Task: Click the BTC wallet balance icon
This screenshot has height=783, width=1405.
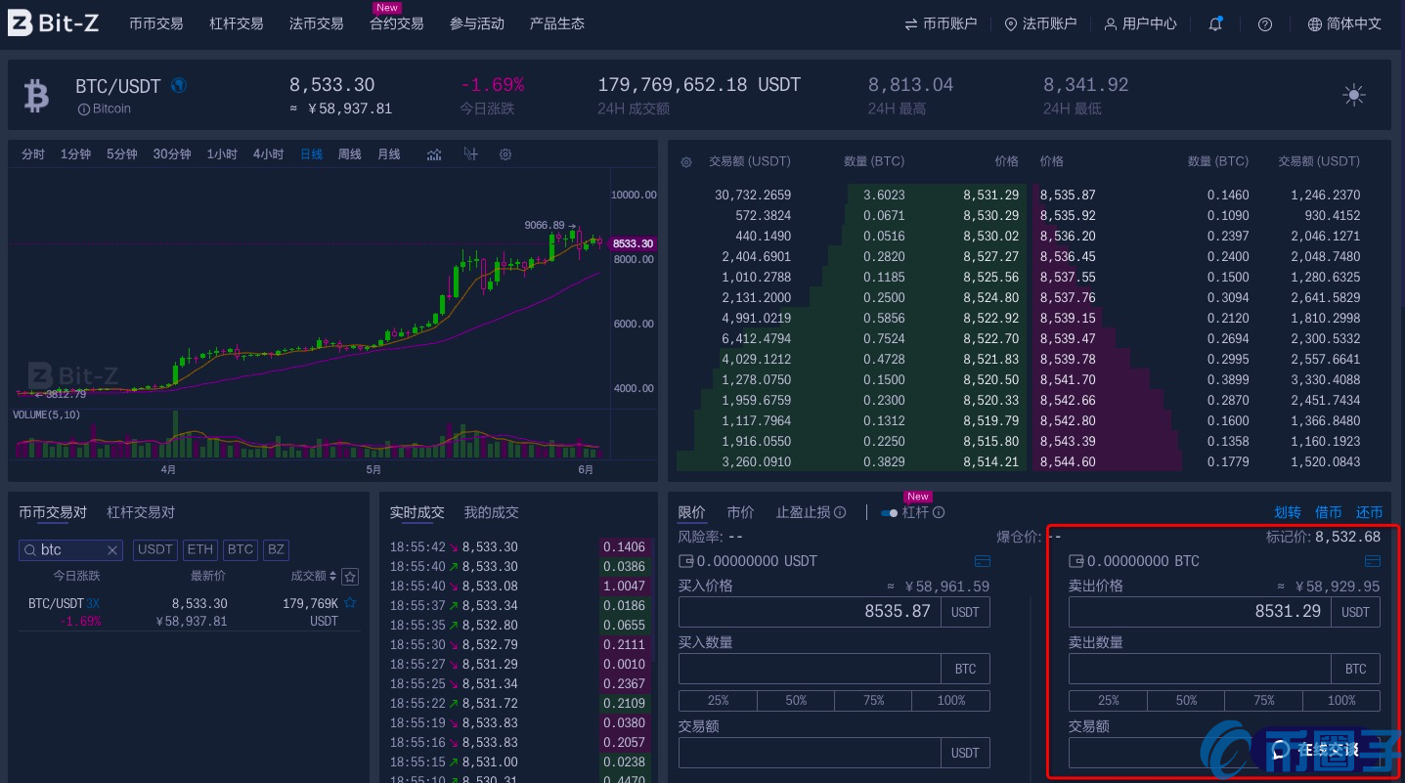Action: tap(1076, 561)
